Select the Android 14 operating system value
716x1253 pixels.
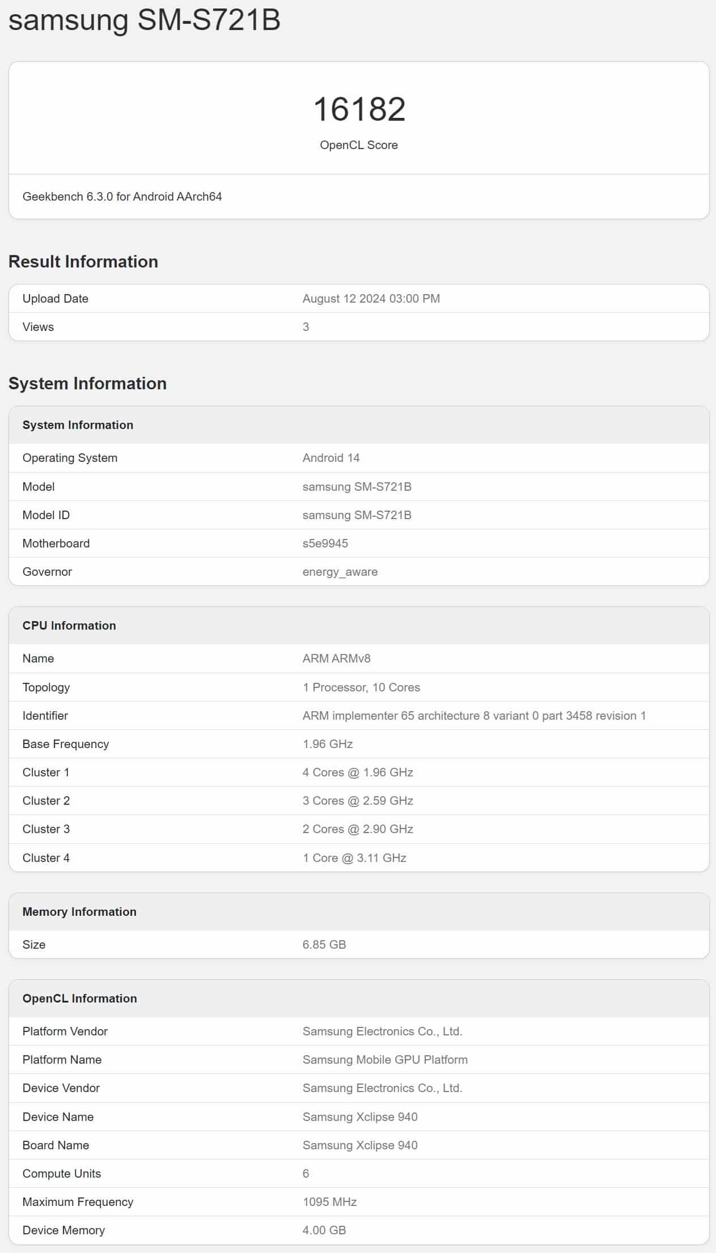click(331, 458)
